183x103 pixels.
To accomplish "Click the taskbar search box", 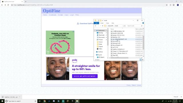I will coord(21,101).
